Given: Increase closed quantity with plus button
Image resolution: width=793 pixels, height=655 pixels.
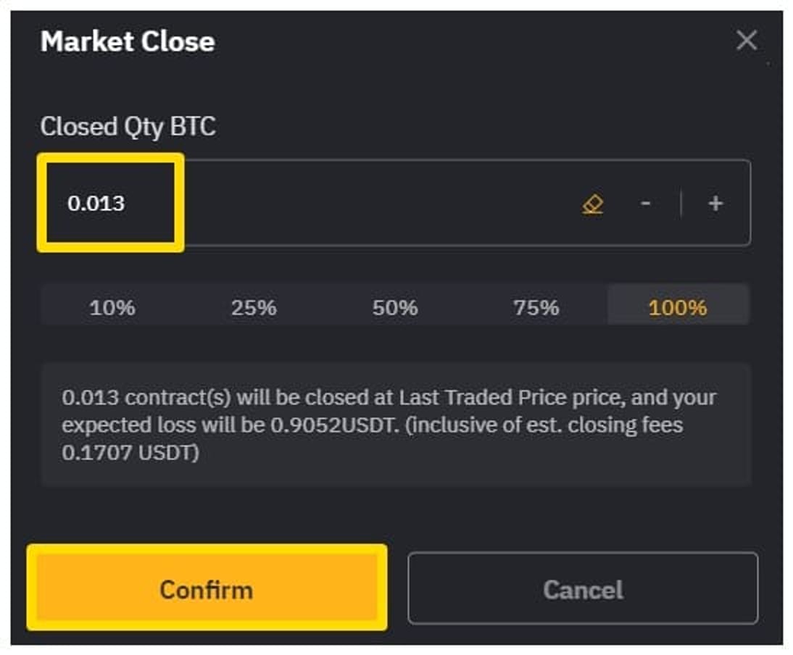Looking at the screenshot, I should pos(715,203).
